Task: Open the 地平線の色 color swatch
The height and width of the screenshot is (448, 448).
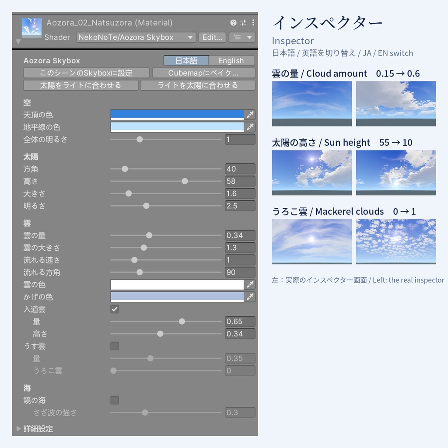Action: [177, 127]
